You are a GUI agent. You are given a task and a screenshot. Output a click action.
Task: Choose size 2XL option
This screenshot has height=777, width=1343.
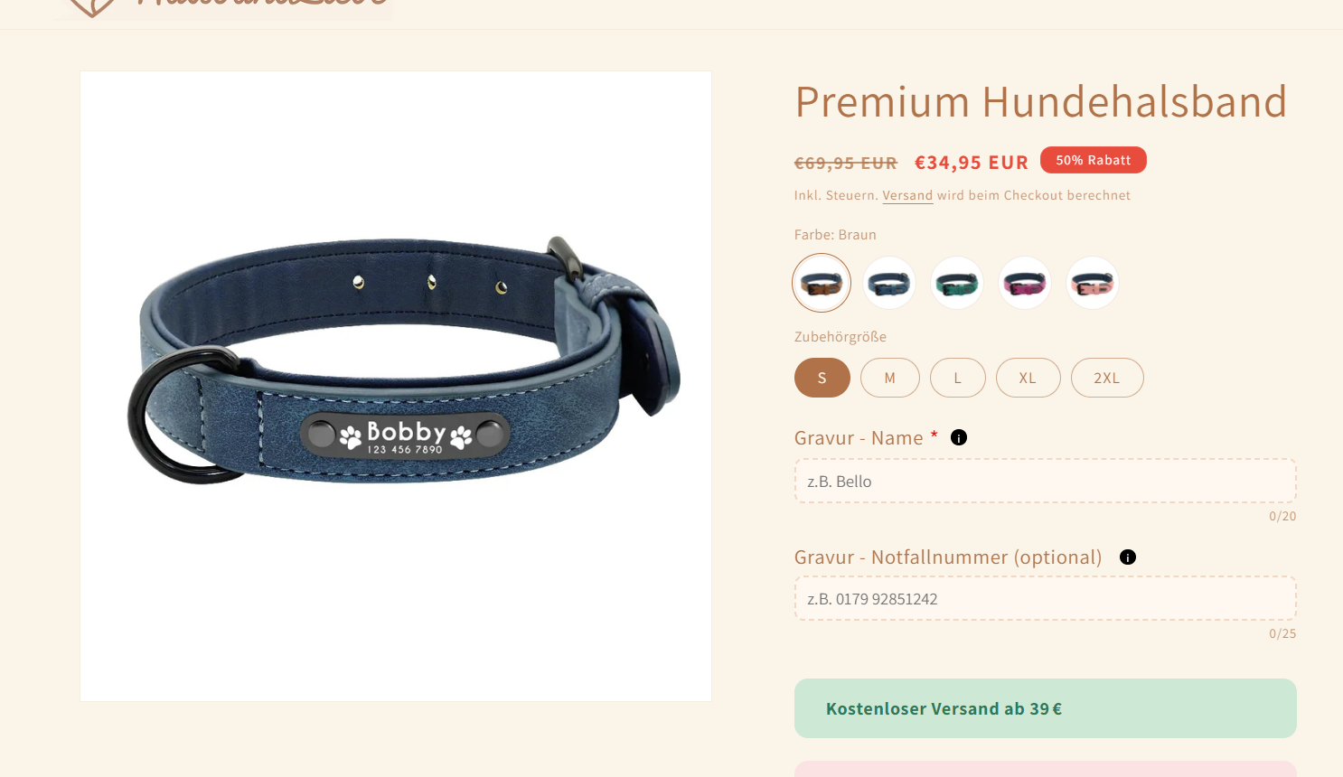coord(1107,378)
